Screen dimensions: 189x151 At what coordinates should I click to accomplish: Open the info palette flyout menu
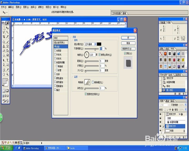point(186,22)
